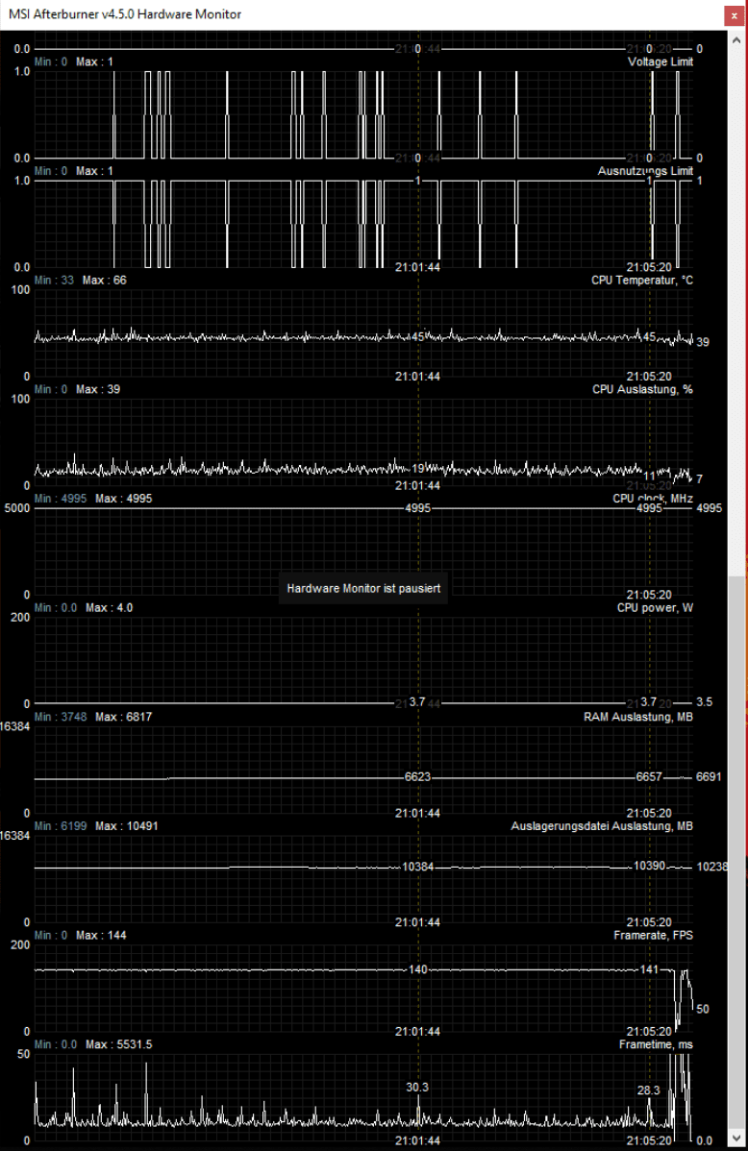This screenshot has height=1151, width=748.
Task: Click the 'Max : 39' CPU usage value
Action: point(98,389)
